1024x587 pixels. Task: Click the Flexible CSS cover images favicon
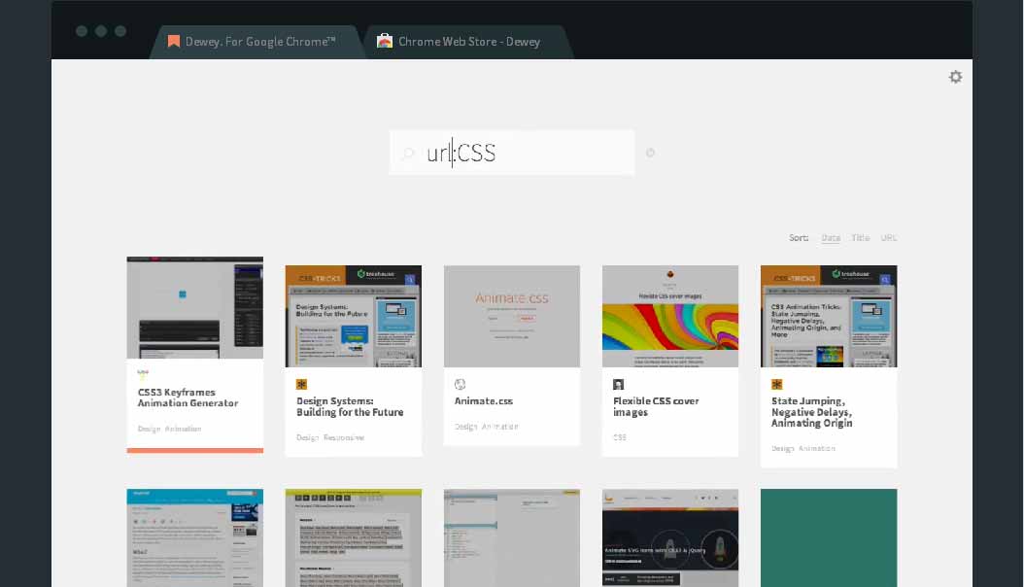click(x=618, y=384)
